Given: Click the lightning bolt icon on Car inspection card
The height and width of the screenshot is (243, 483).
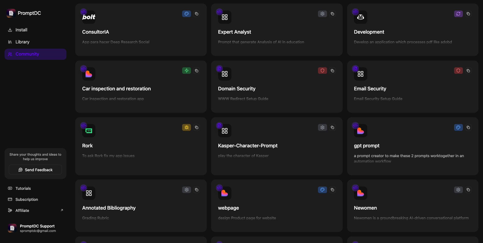Looking at the screenshot, I should pyautogui.click(x=186, y=71).
